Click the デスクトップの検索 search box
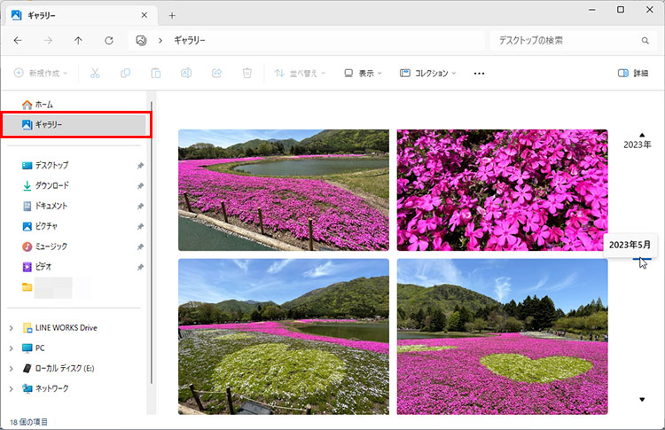The width and height of the screenshot is (665, 430). click(x=567, y=41)
